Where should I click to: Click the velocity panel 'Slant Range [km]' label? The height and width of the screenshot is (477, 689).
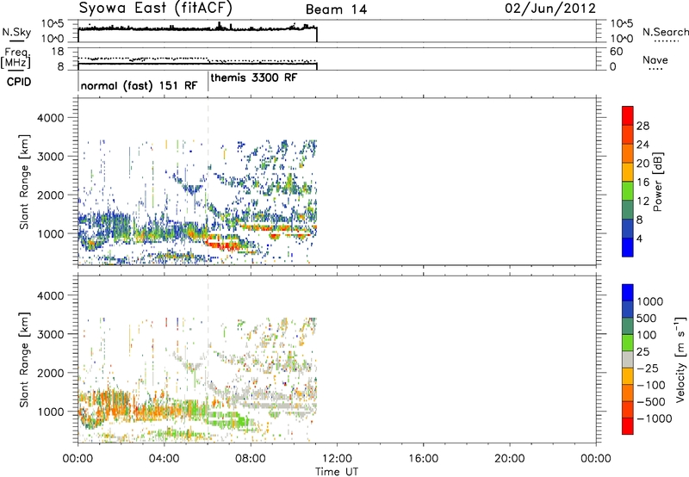(x=24, y=359)
